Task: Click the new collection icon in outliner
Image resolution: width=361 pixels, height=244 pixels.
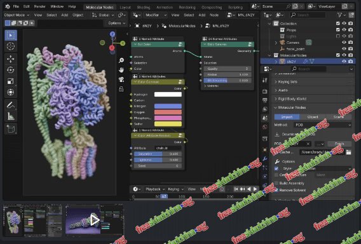Action: tap(351, 15)
